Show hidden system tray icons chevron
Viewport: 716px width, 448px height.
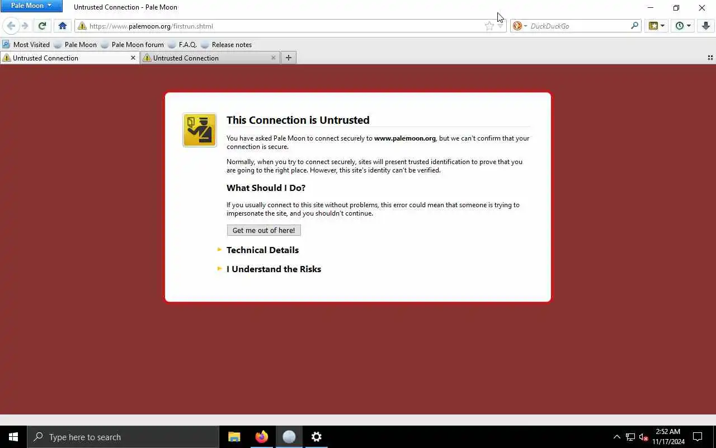pos(617,437)
